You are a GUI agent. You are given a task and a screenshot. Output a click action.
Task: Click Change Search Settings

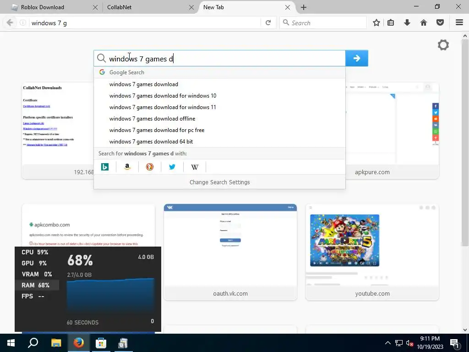coord(219,182)
